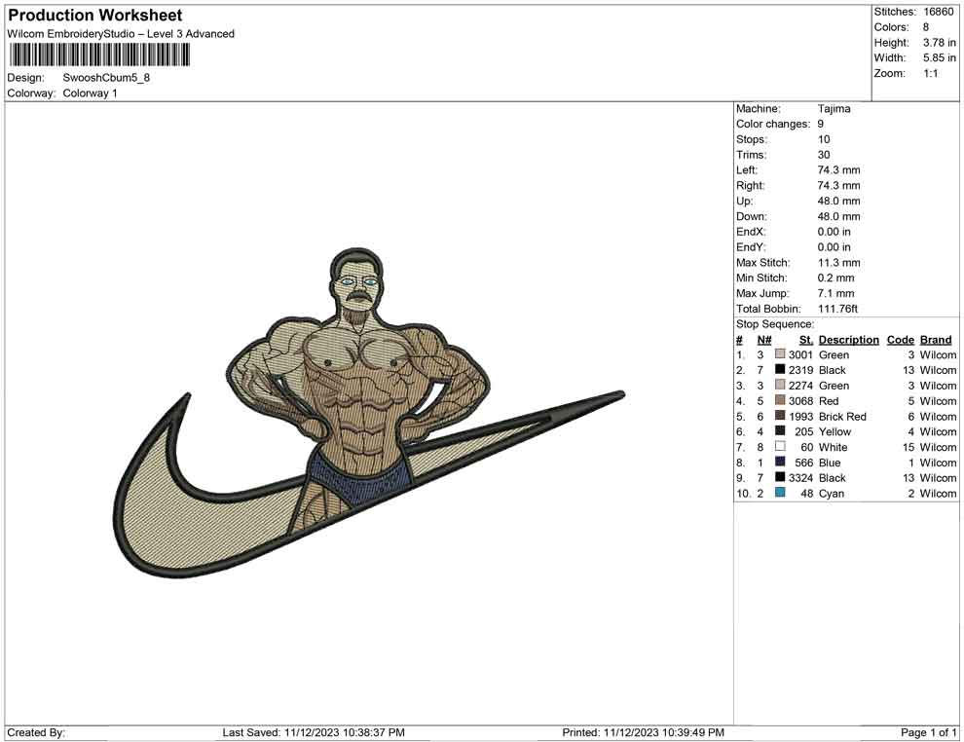Select the Trims value 30
Viewport: 964px width, 742px height.
(824, 155)
